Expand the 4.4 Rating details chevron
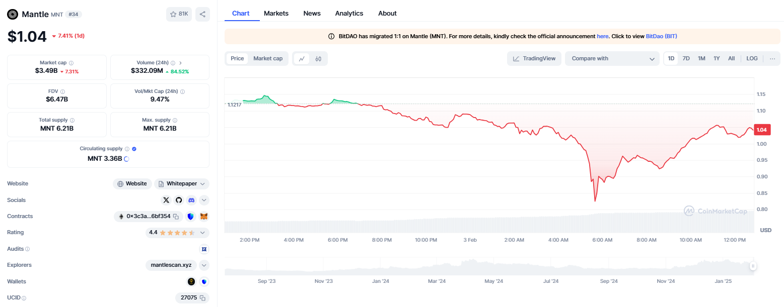The image size is (784, 307). (202, 233)
